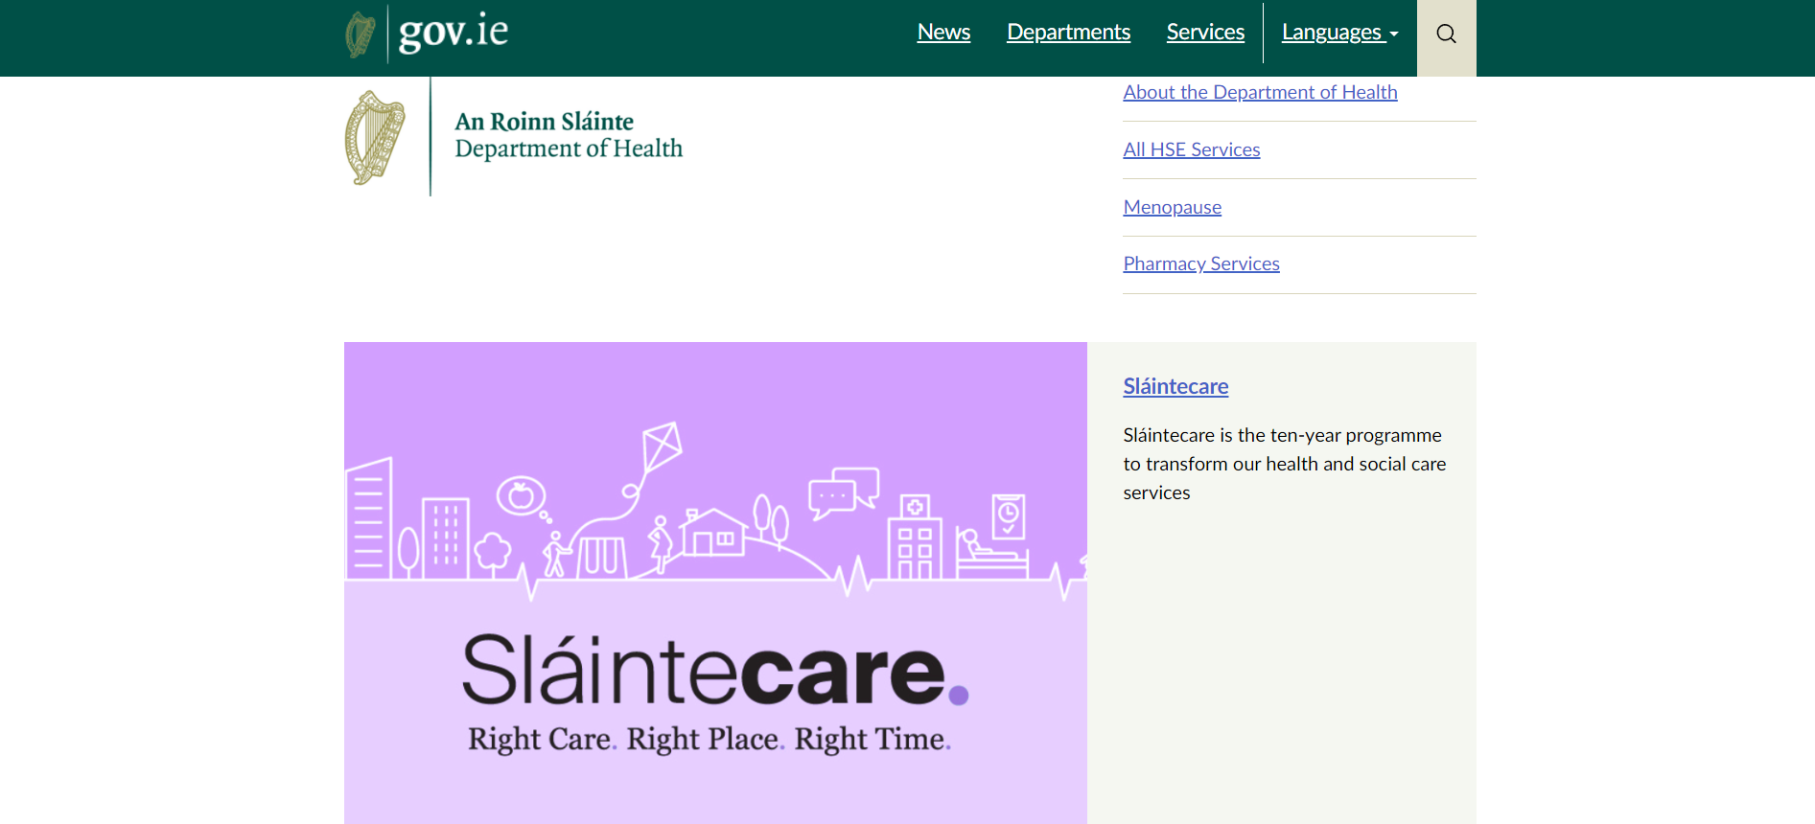Click the gov.ie logo text

point(453,33)
